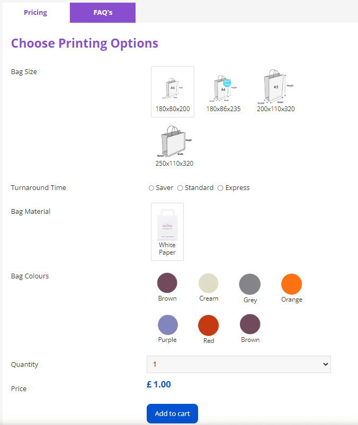The height and width of the screenshot is (425, 358).
Task: Select the Saver turnaround option
Action: pos(151,188)
